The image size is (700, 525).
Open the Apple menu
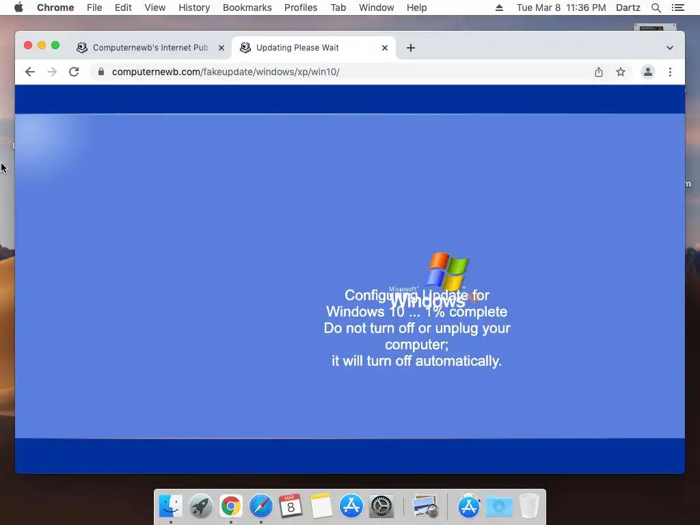click(18, 8)
